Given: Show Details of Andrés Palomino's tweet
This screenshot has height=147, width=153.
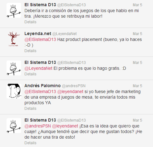Looking at the screenshot, I should tap(30, 109).
